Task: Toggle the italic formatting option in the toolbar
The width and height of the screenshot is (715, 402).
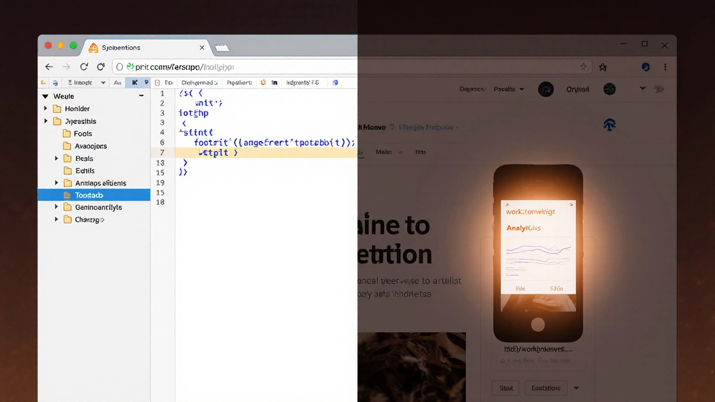Action: tap(146, 82)
